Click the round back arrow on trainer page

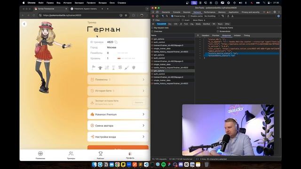(24, 24)
